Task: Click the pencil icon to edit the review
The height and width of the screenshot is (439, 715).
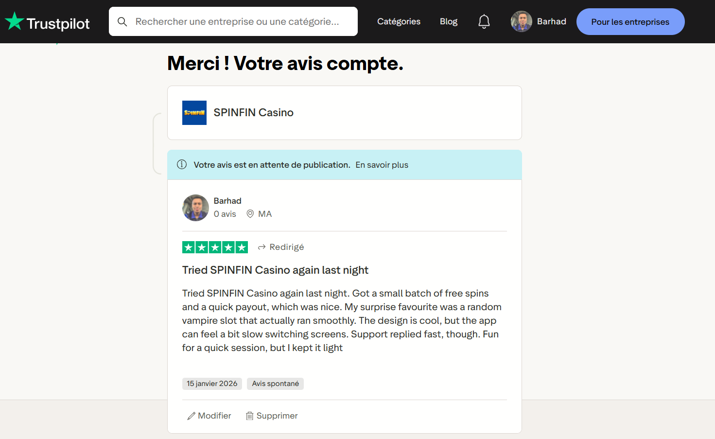Action: coord(192,416)
